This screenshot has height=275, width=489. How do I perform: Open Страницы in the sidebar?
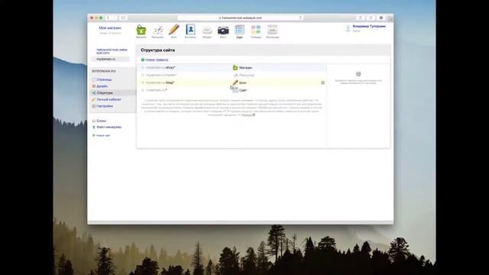[104, 79]
